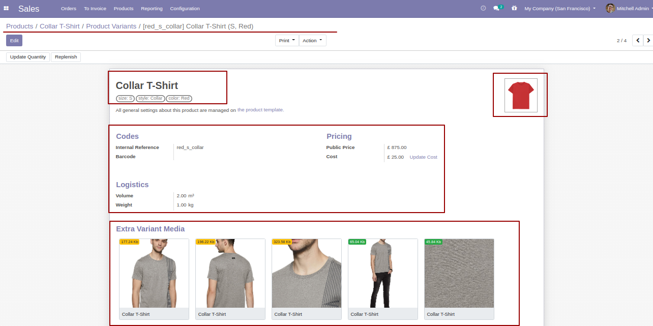This screenshot has width=653, height=326.
Task: Click the Update Cost link
Action: pyautogui.click(x=424, y=157)
